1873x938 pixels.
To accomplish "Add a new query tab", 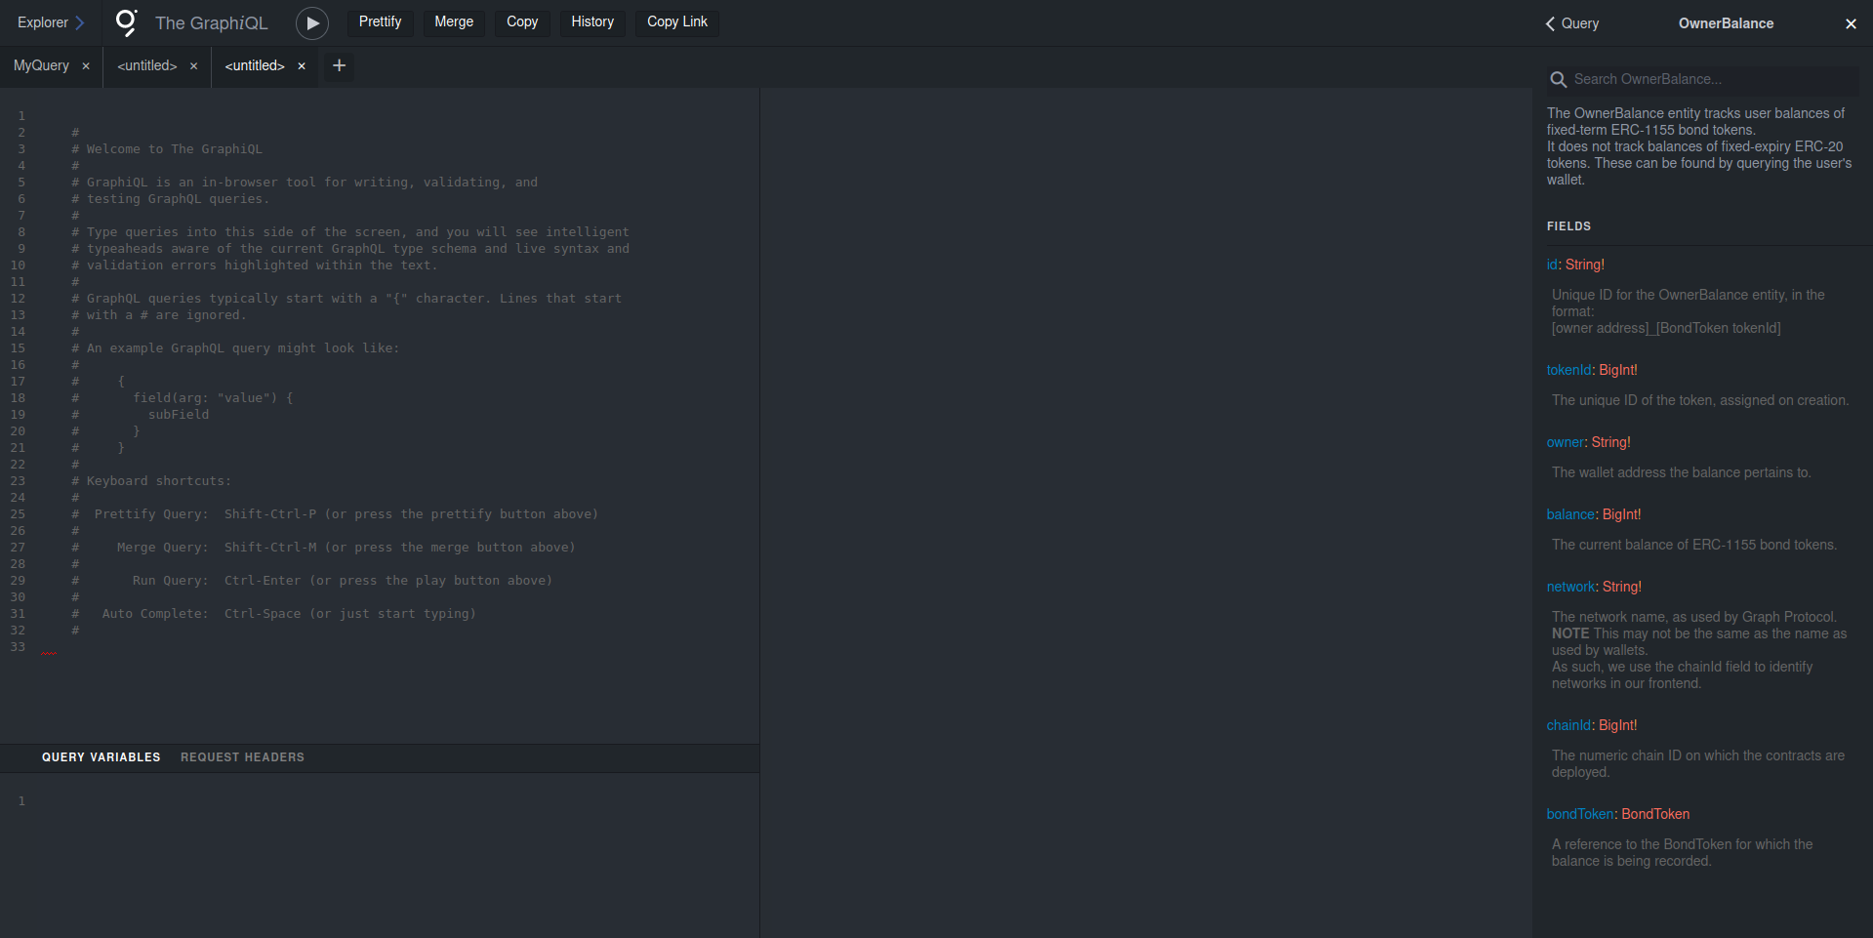I will pos(339,65).
